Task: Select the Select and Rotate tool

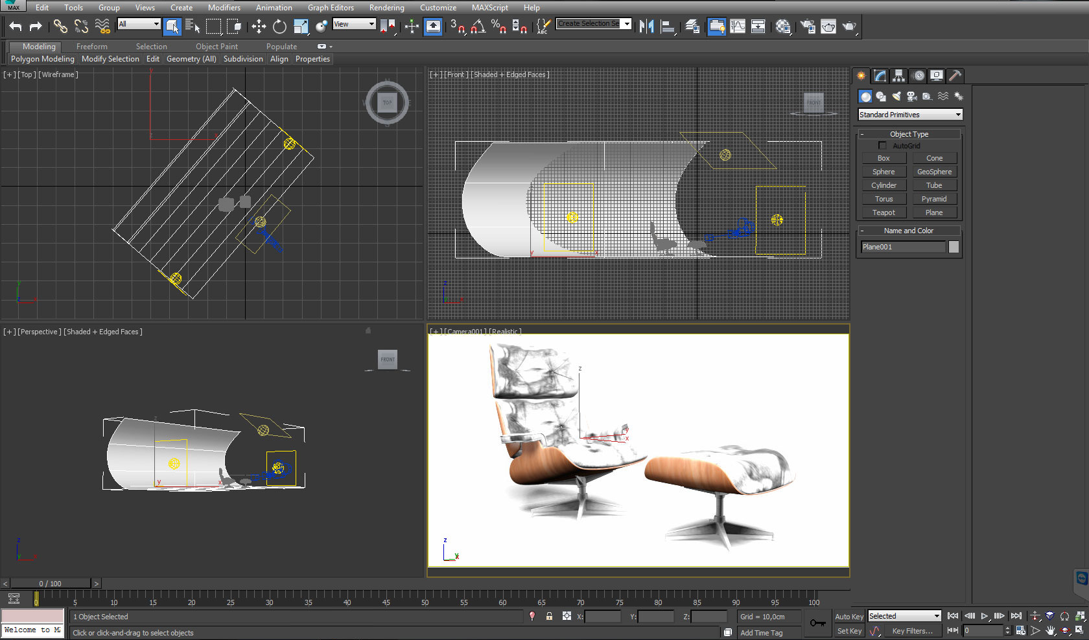Action: click(279, 27)
